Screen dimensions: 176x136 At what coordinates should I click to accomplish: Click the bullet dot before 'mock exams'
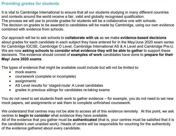10,72
